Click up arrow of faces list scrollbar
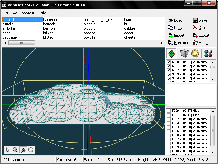218x164 pixels. (x=213, y=111)
